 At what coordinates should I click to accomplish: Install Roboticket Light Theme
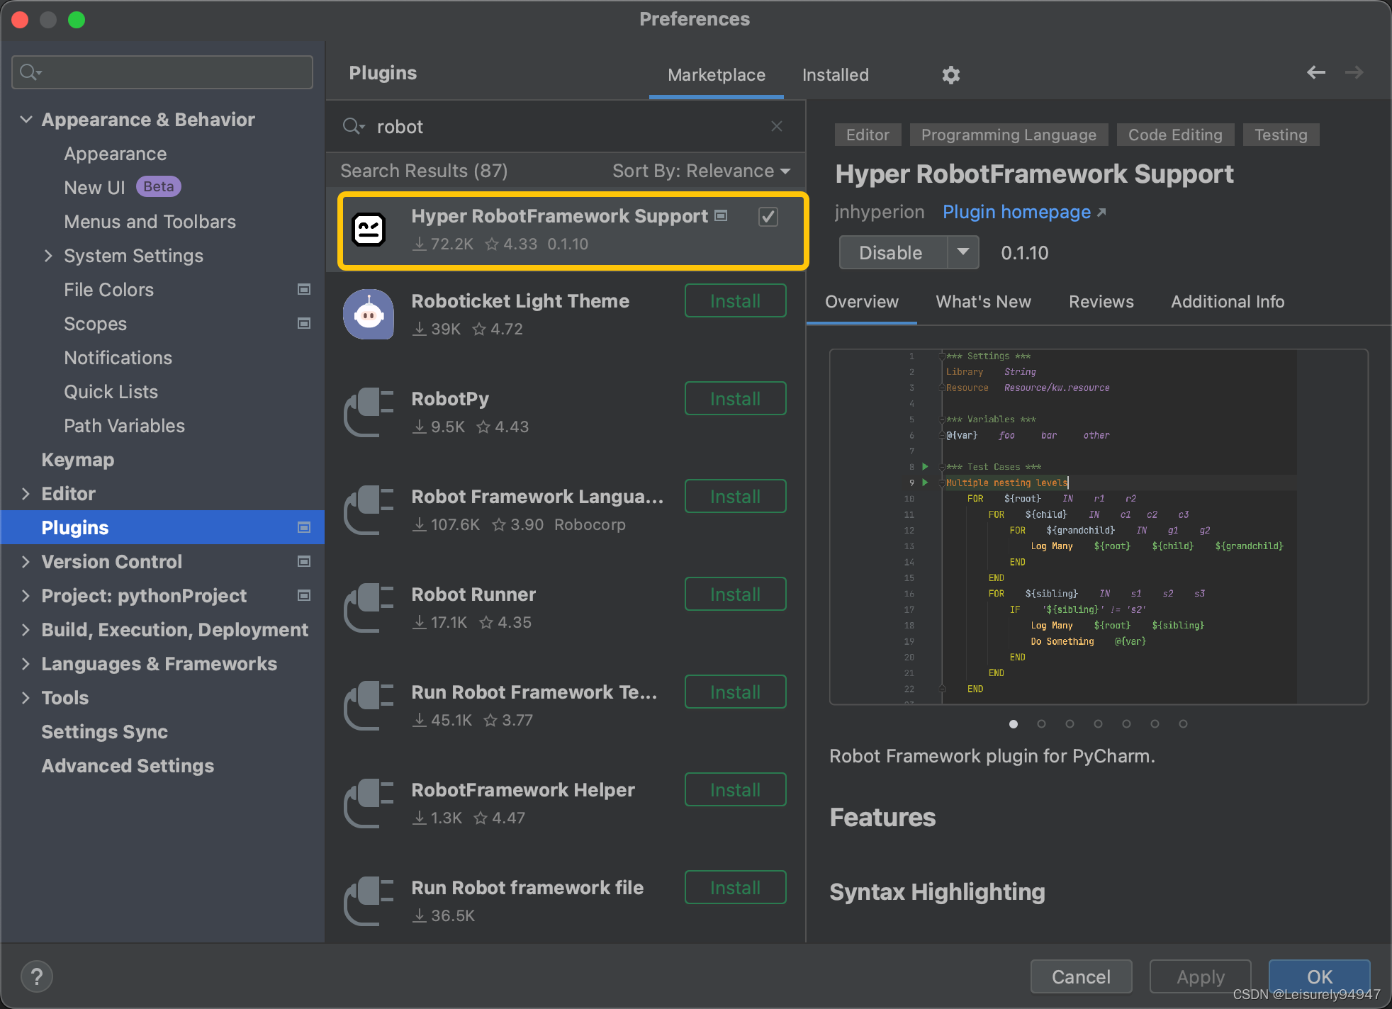pyautogui.click(x=736, y=300)
